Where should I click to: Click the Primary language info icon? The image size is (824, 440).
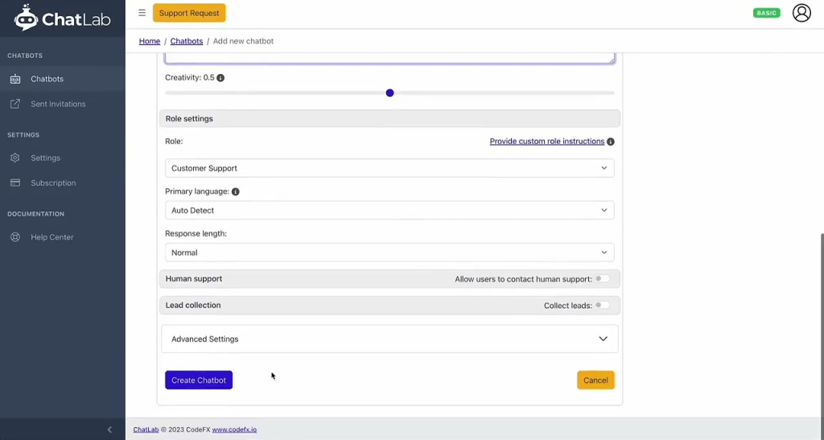pos(236,191)
